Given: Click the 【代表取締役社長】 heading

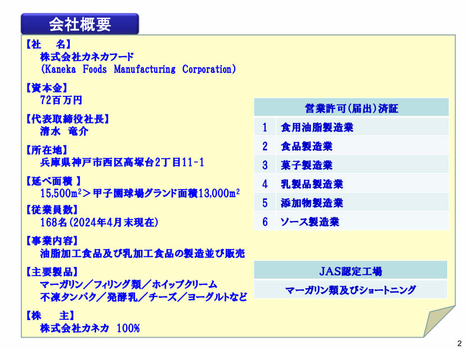Looking at the screenshot, I should point(67,119).
